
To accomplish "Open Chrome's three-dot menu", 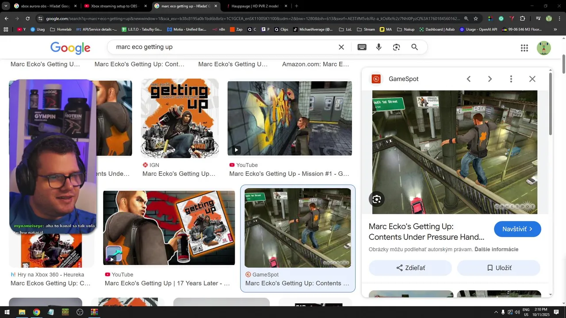I will 558,19.
